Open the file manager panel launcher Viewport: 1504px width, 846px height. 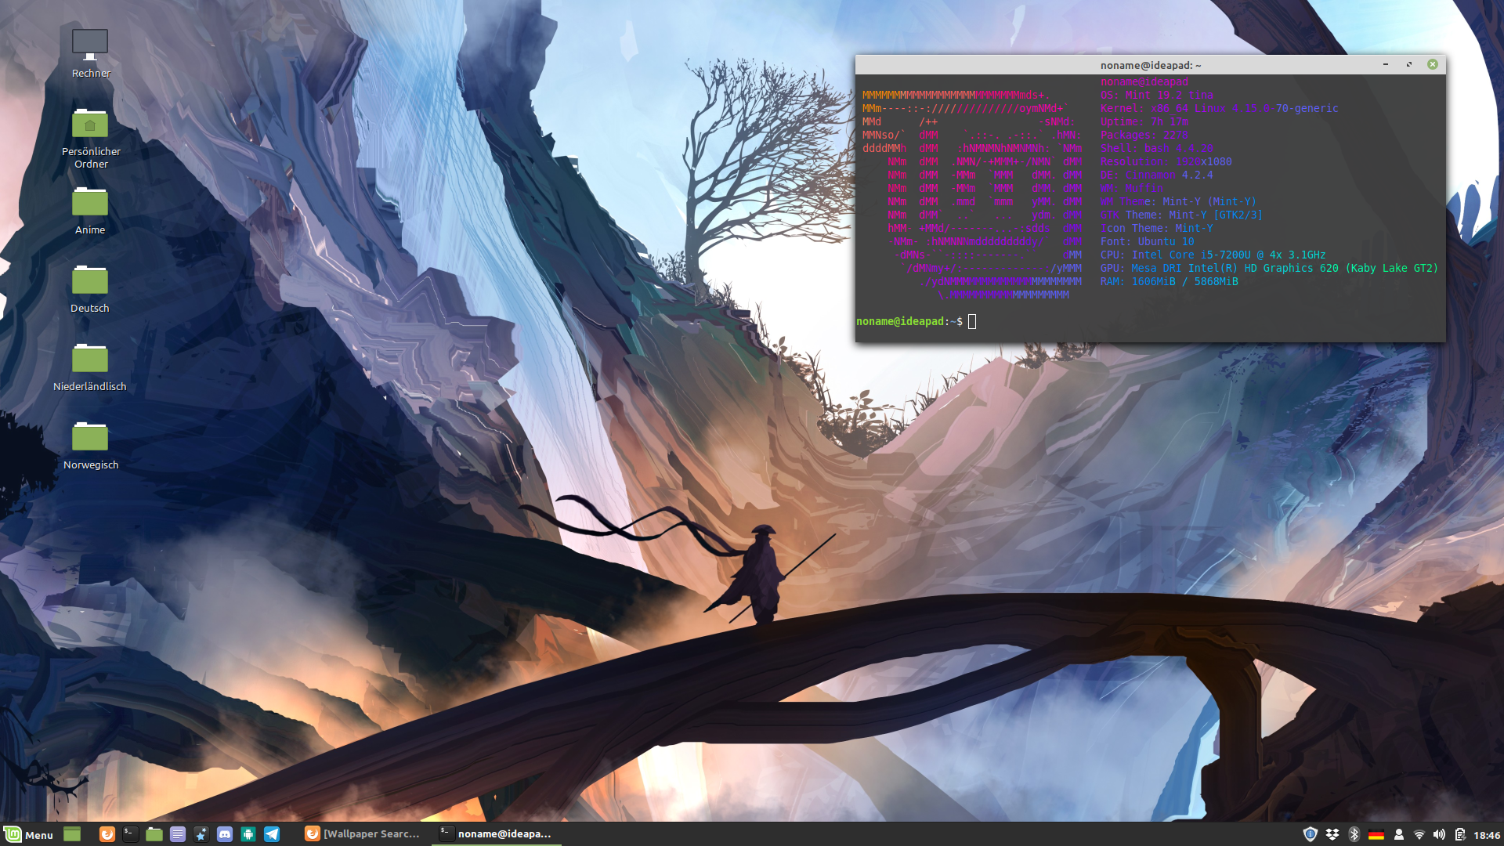(x=154, y=834)
